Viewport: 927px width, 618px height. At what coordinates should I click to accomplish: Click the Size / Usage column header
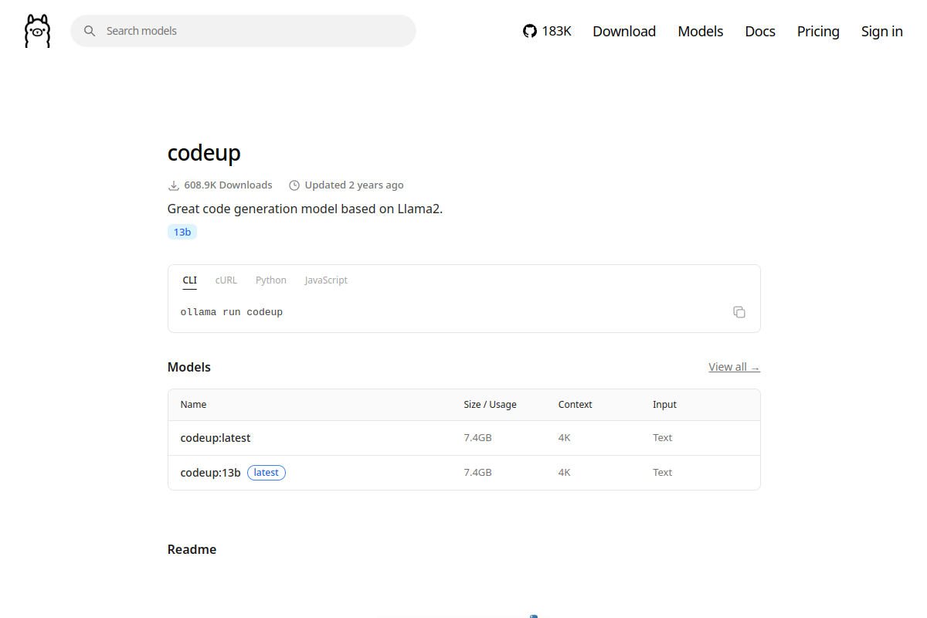[490, 405]
